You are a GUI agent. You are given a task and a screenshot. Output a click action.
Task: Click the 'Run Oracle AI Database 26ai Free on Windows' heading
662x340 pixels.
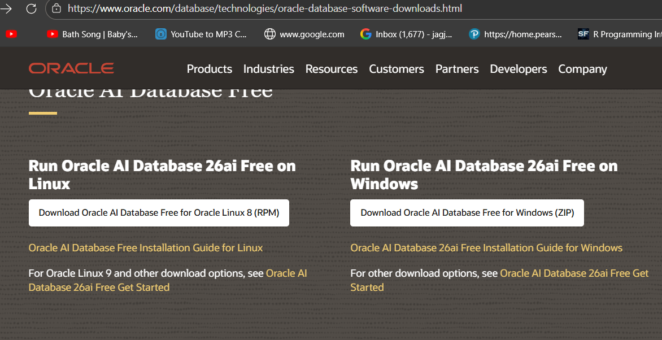(x=484, y=175)
